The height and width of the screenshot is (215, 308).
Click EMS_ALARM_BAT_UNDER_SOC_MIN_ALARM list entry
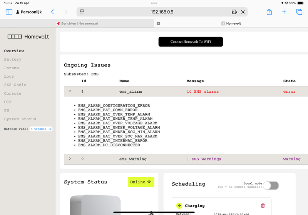coord(119,132)
